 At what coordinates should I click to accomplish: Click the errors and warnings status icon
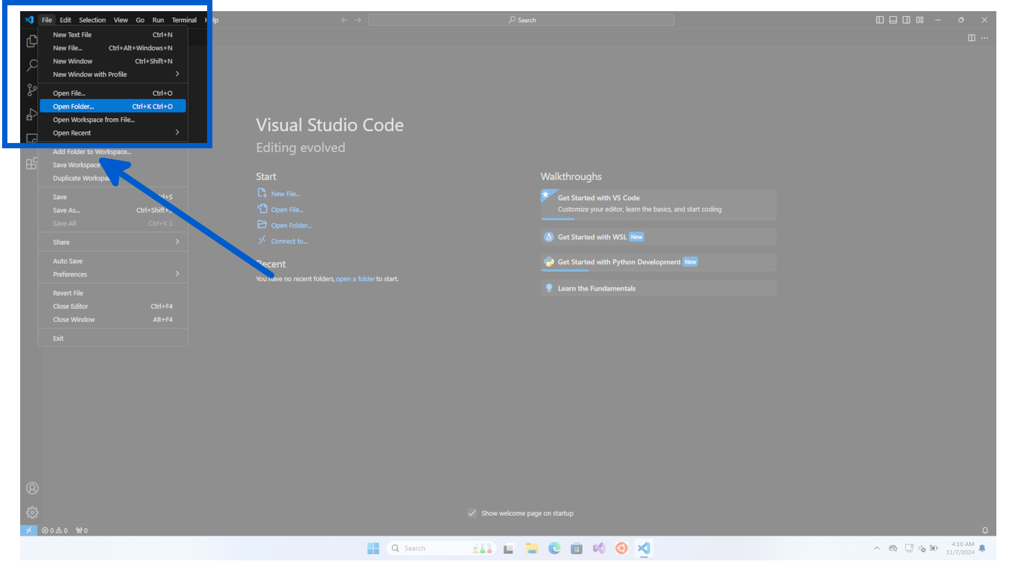point(55,530)
